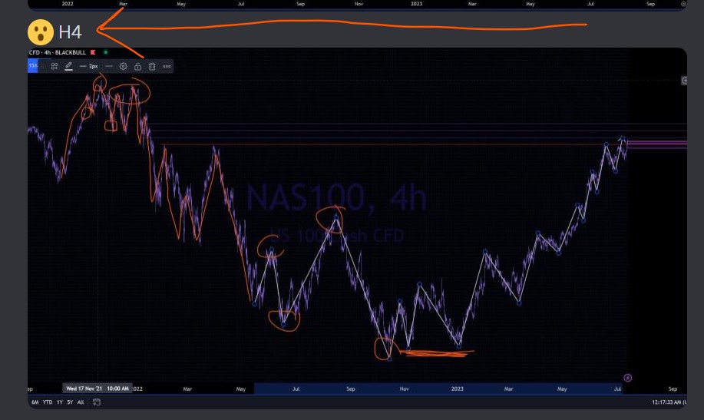Click the purple lightning icon at the chart's bottom right
This screenshot has height=420, width=704.
[x=628, y=378]
